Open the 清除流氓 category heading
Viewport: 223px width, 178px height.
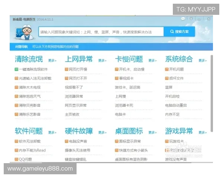point(29,59)
